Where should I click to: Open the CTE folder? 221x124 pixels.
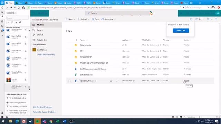(81, 51)
